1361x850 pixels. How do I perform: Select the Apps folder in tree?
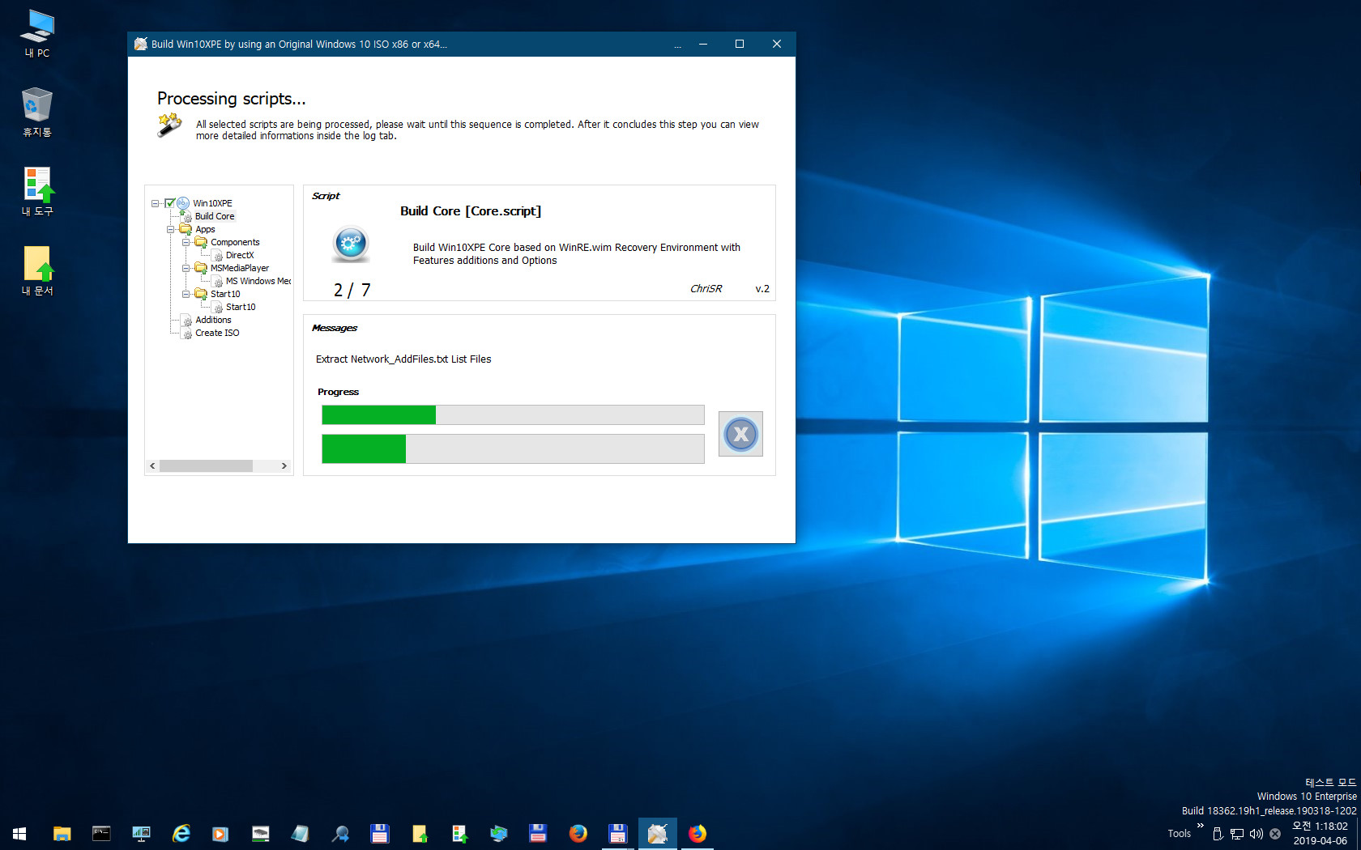tap(205, 229)
